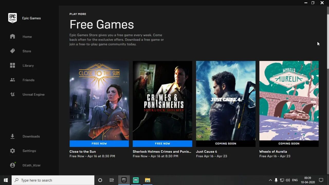329x185 pixels.
Task: Click the 'Free Games' heading
Action: tap(102, 25)
